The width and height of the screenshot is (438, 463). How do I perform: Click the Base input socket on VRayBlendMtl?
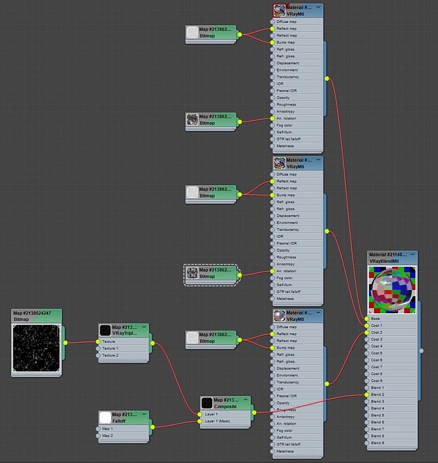(x=367, y=318)
